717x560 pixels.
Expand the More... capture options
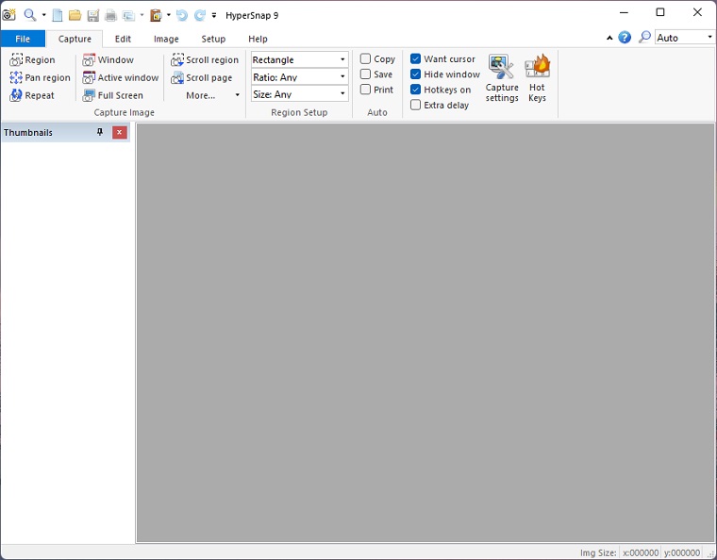pos(212,95)
